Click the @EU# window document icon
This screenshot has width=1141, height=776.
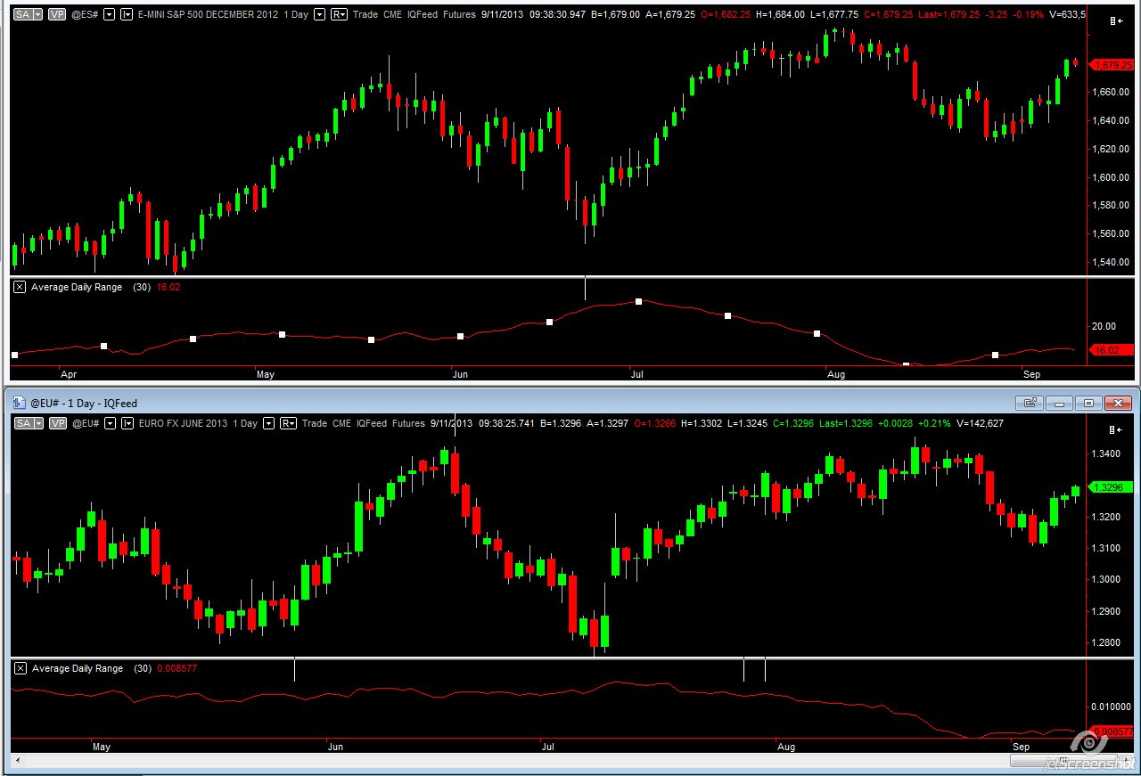[20, 403]
